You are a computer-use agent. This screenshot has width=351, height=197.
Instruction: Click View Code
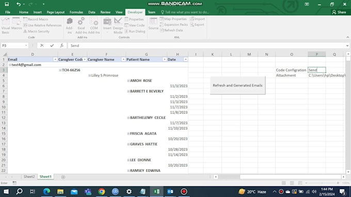[135, 25]
